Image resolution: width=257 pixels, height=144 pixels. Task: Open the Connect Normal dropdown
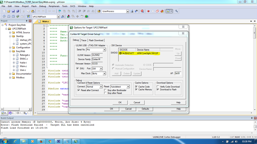101,87
